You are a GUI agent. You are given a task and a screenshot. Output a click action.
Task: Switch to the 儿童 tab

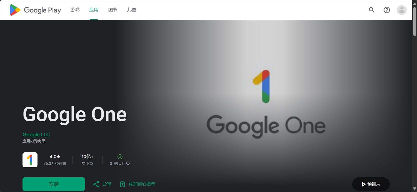(132, 10)
